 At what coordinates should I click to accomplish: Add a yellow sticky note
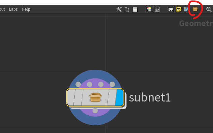click(179, 9)
